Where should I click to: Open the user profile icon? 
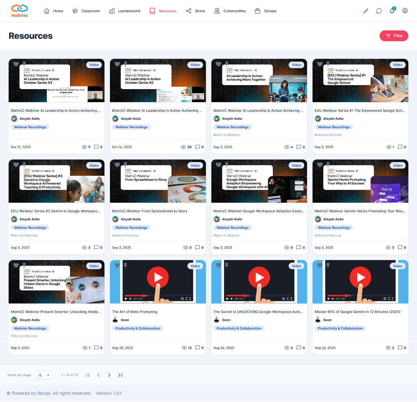pyautogui.click(x=405, y=11)
